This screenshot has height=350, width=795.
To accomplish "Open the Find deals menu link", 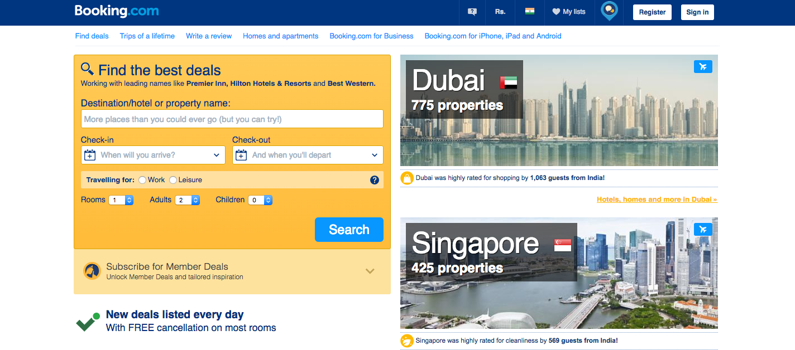I will click(x=92, y=36).
